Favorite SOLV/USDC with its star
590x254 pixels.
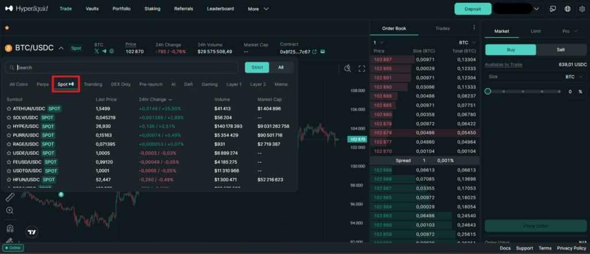tap(9, 117)
